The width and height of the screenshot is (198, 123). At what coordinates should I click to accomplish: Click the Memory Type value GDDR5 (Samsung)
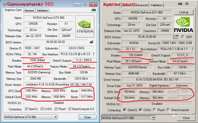click(39, 72)
